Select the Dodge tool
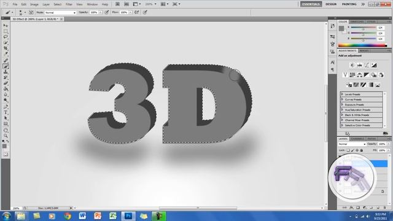Viewport: 393px width, 221px height. pyautogui.click(x=6, y=100)
